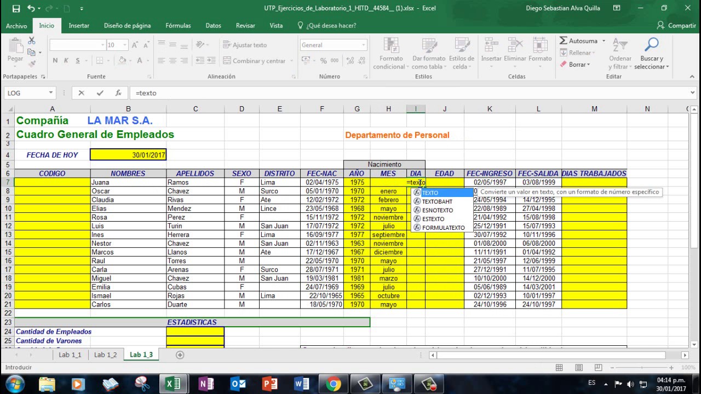Viewport: 701px width, 394px height.
Task: Select TEXTOBAHT from function autocomplete list
Action: pos(442,201)
